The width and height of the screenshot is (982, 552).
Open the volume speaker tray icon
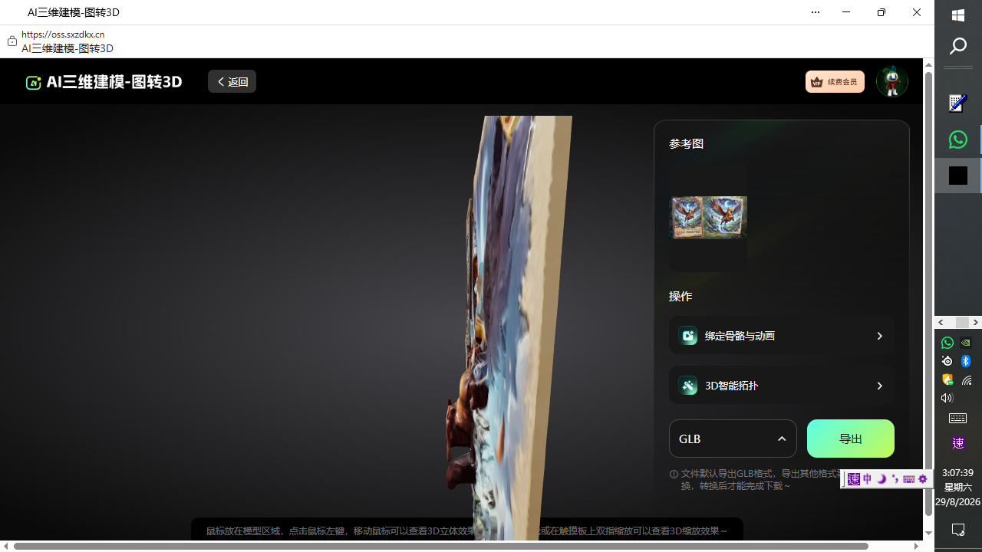tap(947, 398)
